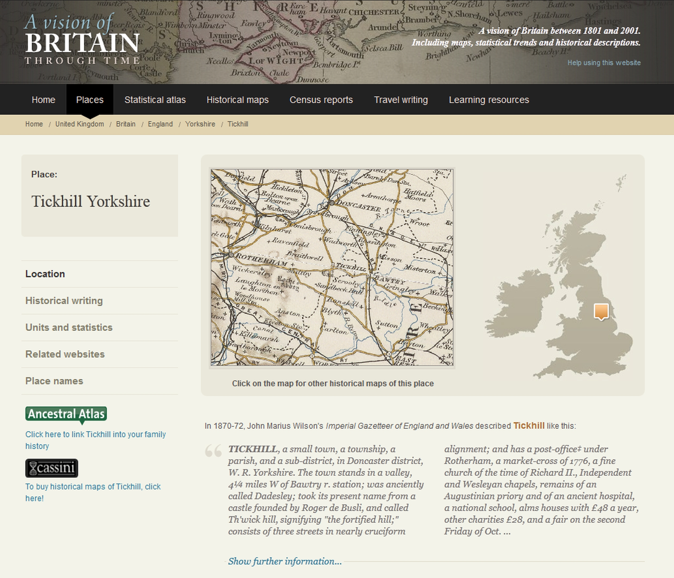Screen dimensions: 674x578
Task: Click the Imperial Gazetteer of England and Wales title
Action: (x=399, y=426)
